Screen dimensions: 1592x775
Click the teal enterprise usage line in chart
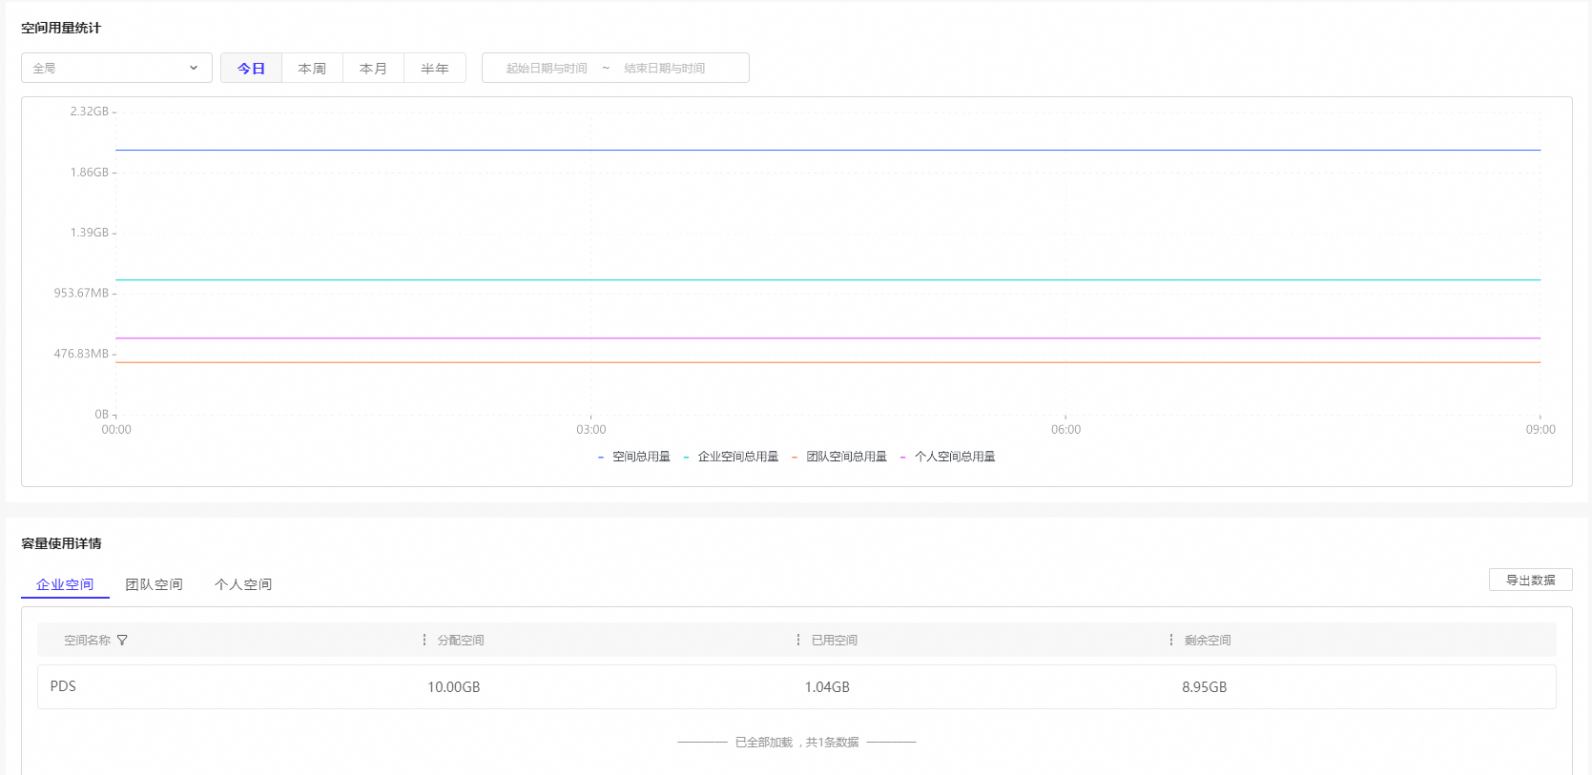click(828, 279)
